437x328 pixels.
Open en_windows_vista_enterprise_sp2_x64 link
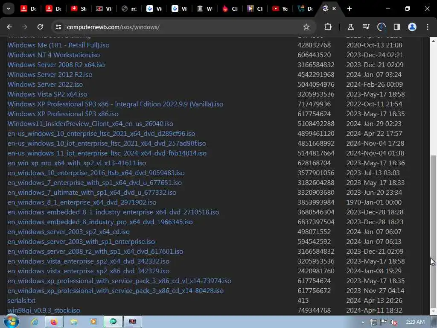pos(88,261)
